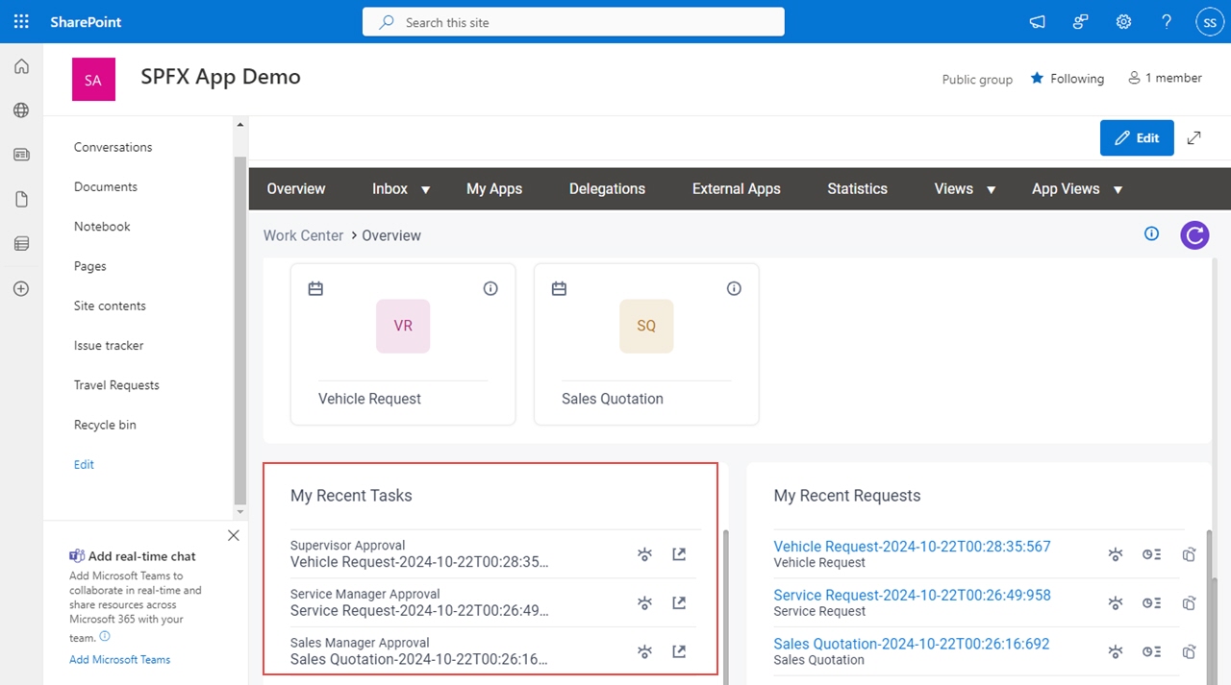Toggle the Following star for this site
This screenshot has height=685, width=1231.
1037,79
